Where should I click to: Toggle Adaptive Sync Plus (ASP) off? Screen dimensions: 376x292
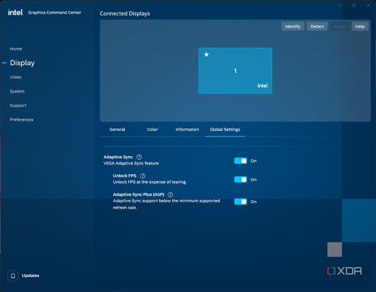(241, 202)
